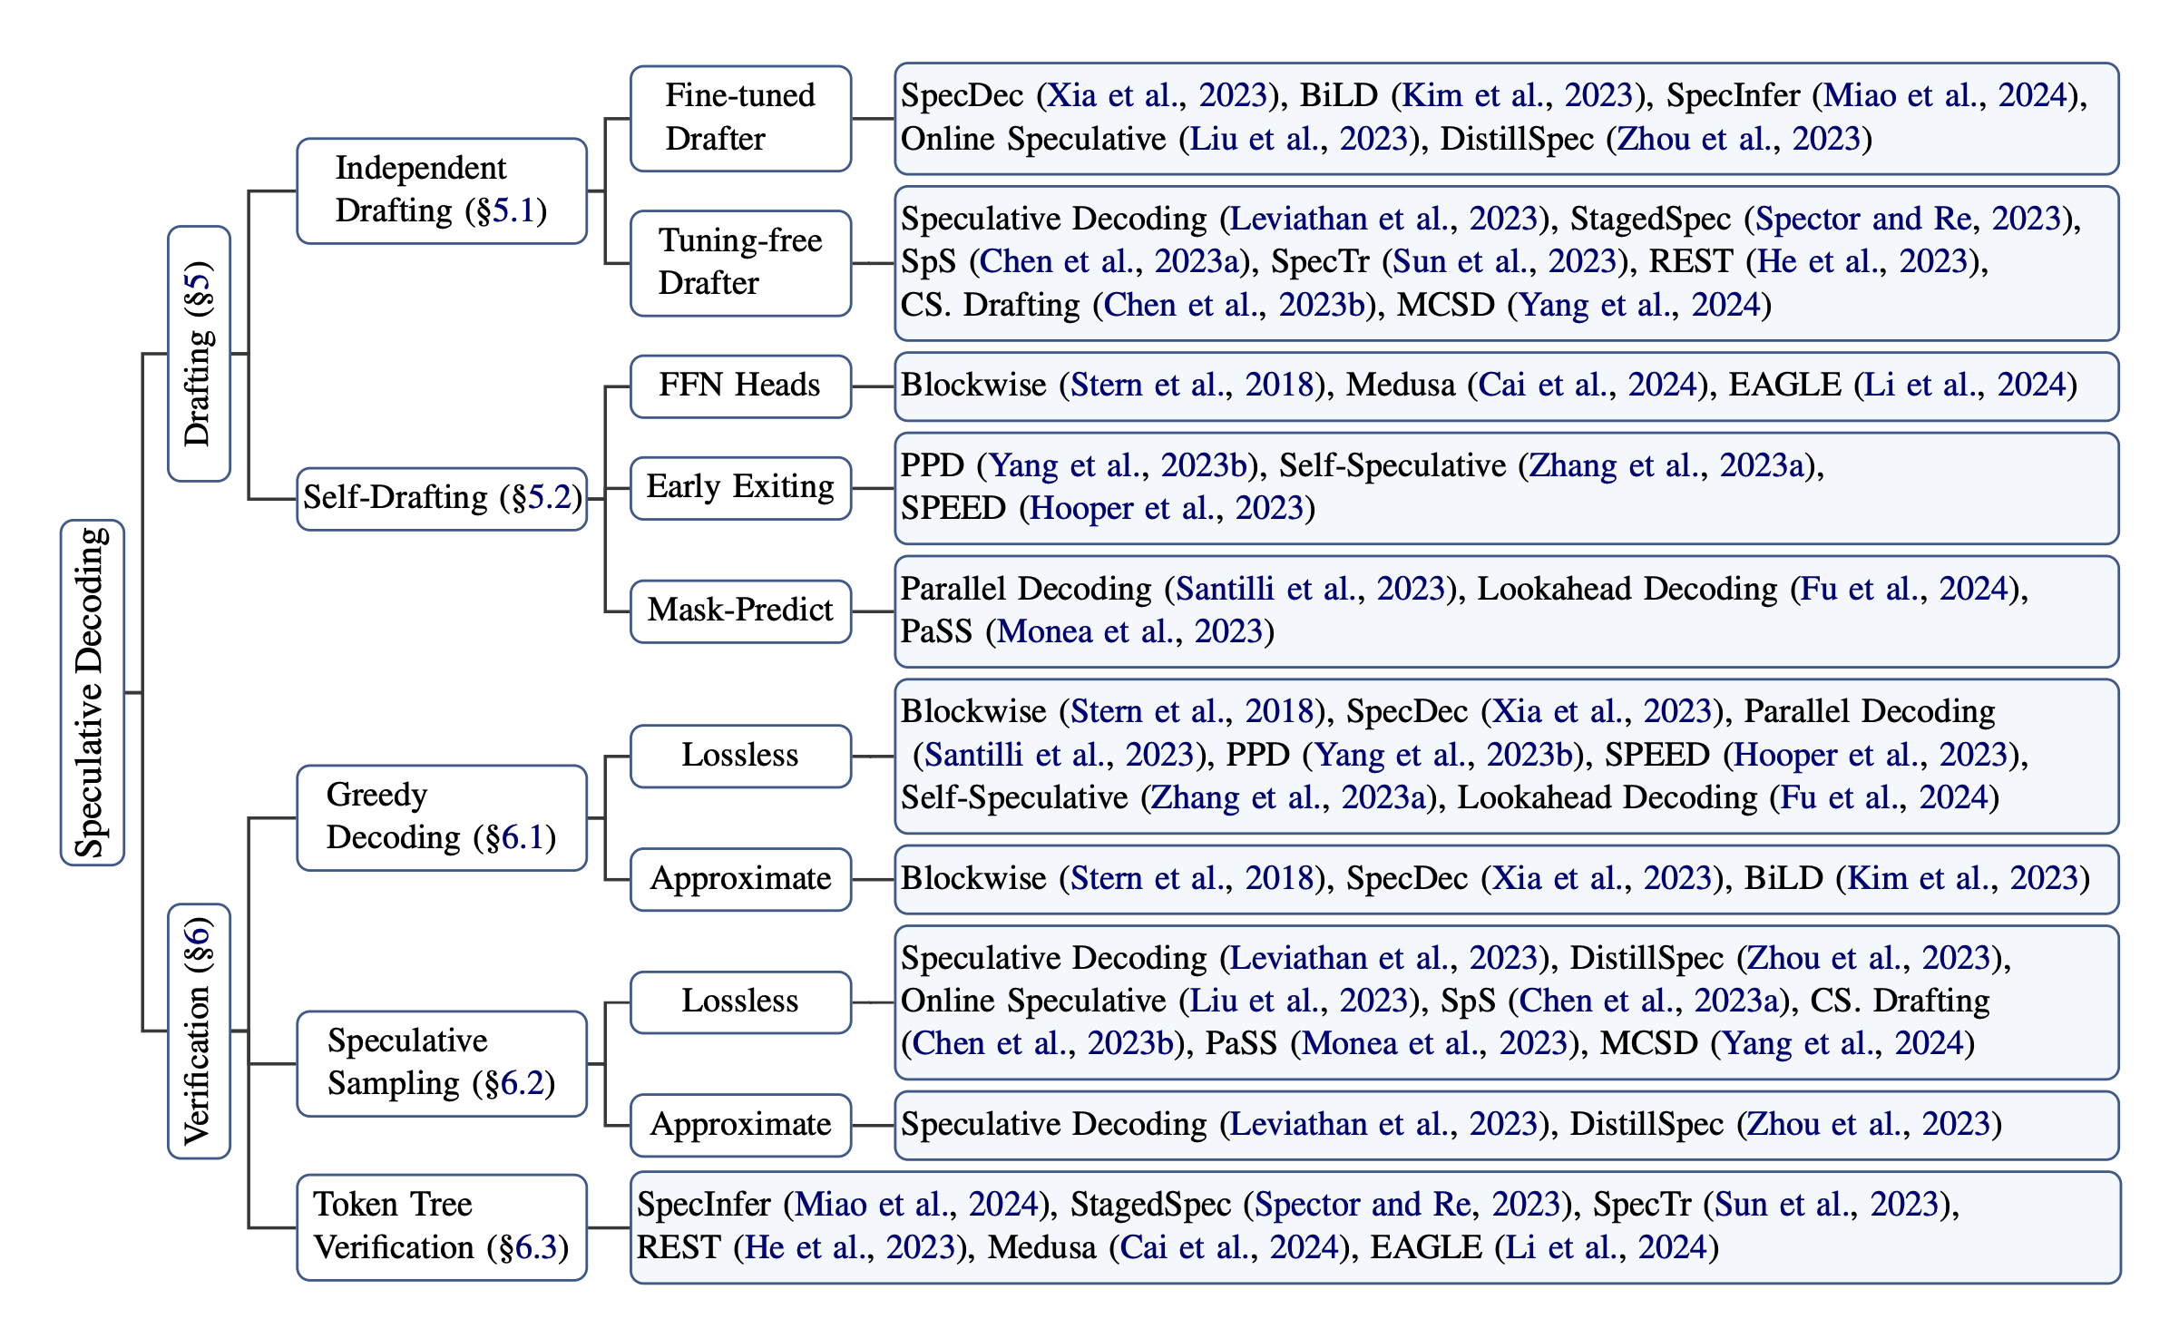2179x1319 pixels.
Task: Open Stern et al., 2018 citation in Greedy Lossless row
Action: click(x=1191, y=712)
